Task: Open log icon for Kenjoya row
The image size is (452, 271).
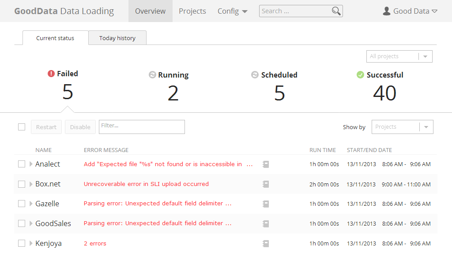Action: (x=266, y=244)
